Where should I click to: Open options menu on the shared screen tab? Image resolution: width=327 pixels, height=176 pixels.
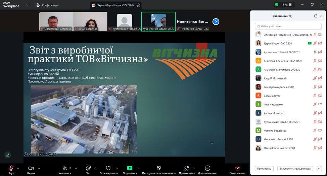point(138,5)
